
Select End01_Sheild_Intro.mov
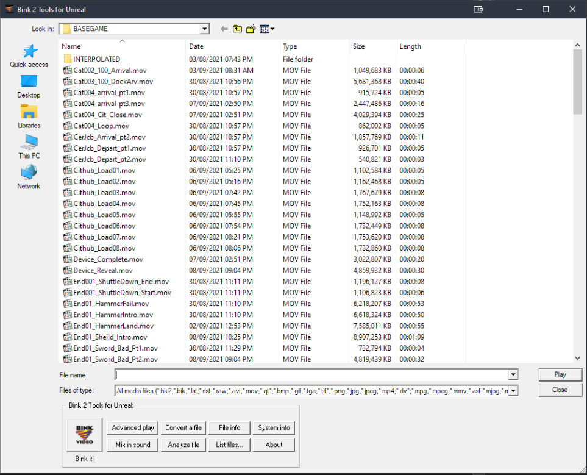pyautogui.click(x=110, y=337)
